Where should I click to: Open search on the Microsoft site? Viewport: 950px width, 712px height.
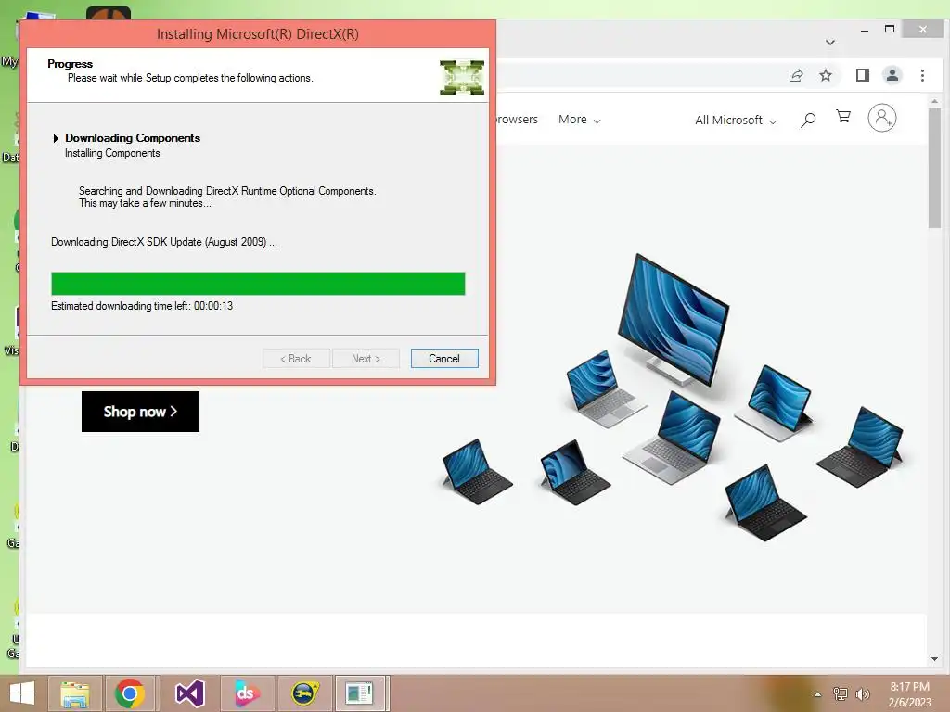click(x=808, y=120)
